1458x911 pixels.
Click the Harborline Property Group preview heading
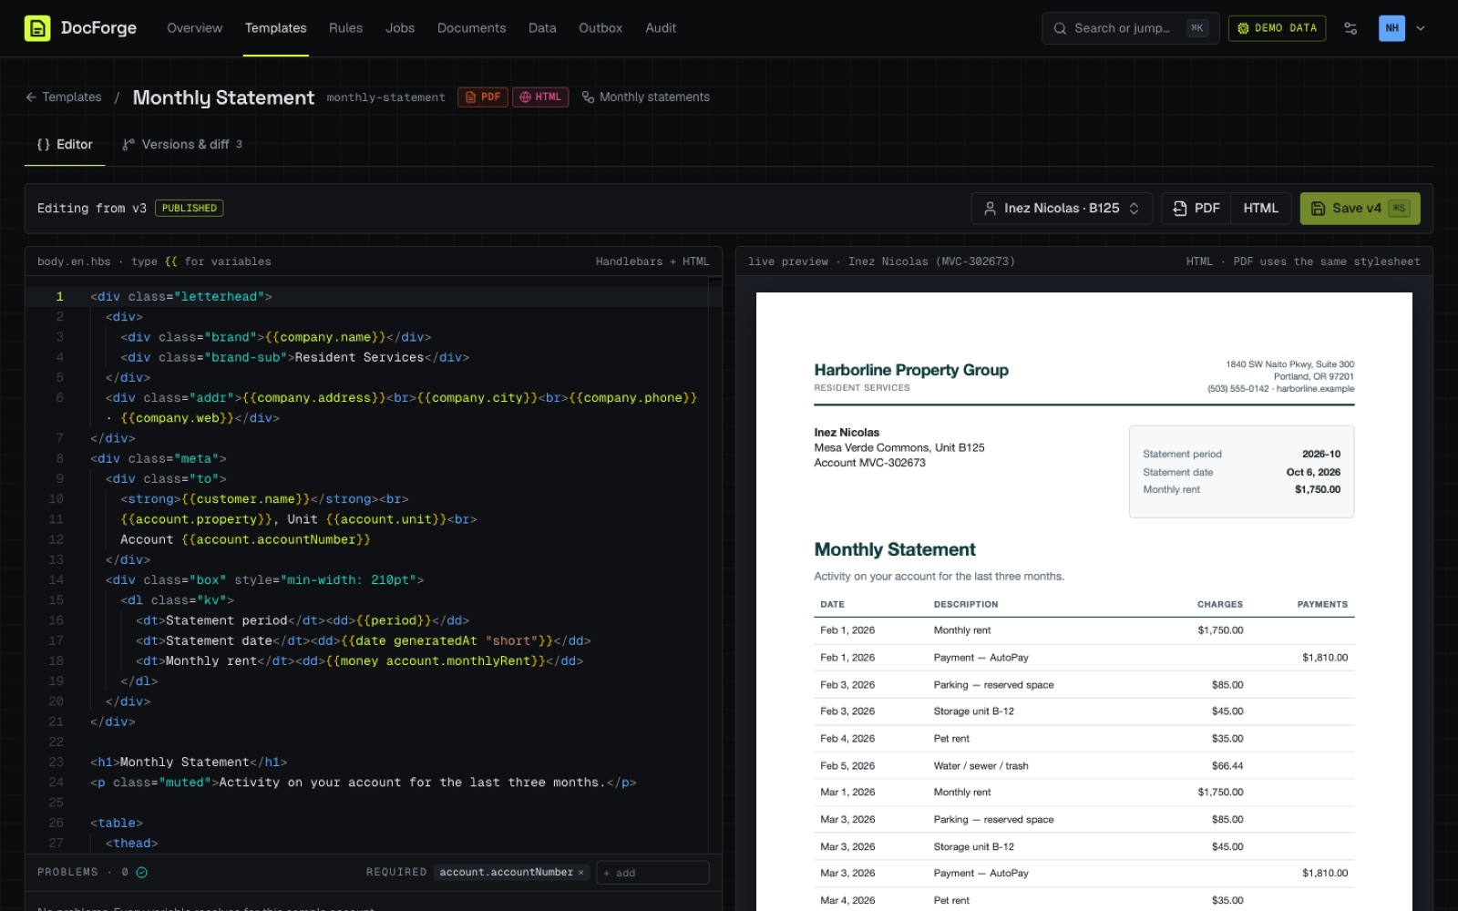click(911, 370)
